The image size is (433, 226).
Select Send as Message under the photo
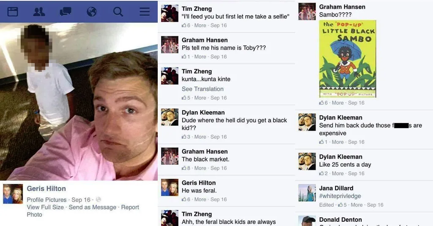(93, 207)
